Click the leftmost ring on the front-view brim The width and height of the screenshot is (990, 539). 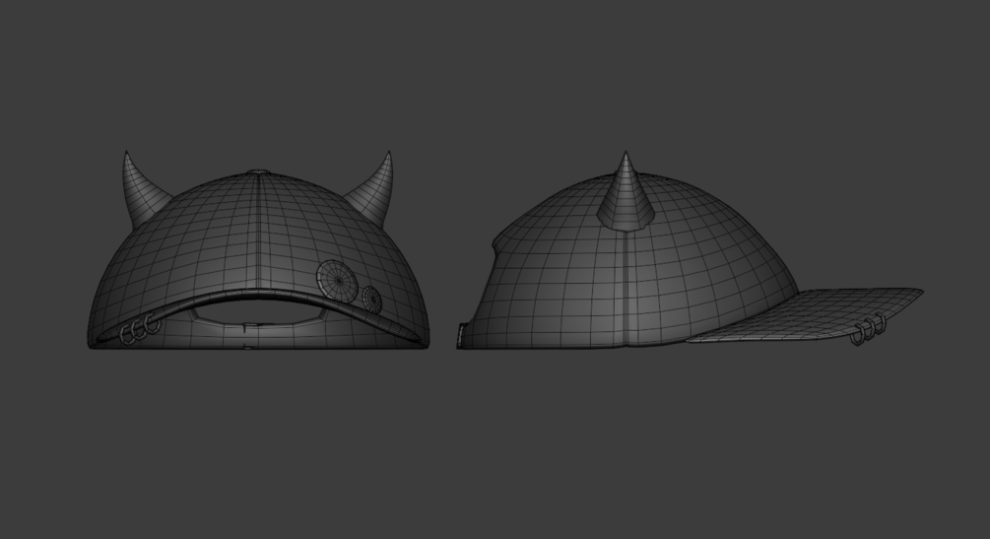[x=127, y=335]
